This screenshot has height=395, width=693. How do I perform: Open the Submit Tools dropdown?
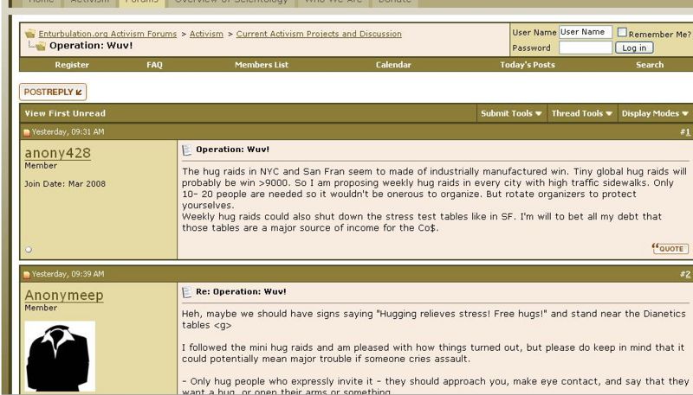(x=512, y=113)
